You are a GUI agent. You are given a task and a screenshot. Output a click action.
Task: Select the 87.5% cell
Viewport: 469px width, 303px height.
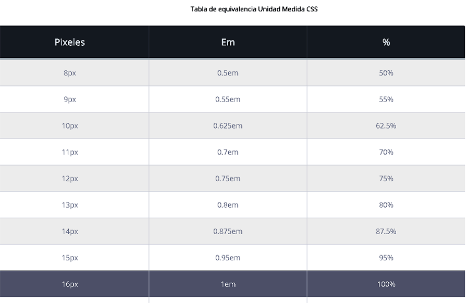click(x=386, y=231)
